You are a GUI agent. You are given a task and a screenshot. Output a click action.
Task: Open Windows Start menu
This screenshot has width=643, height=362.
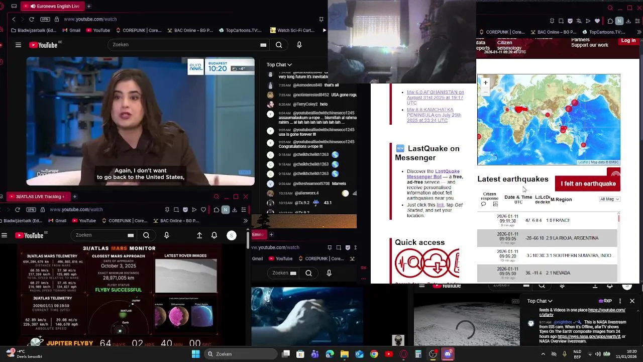pos(195,354)
